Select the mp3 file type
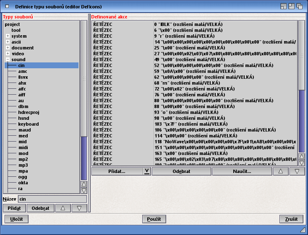 23,165
